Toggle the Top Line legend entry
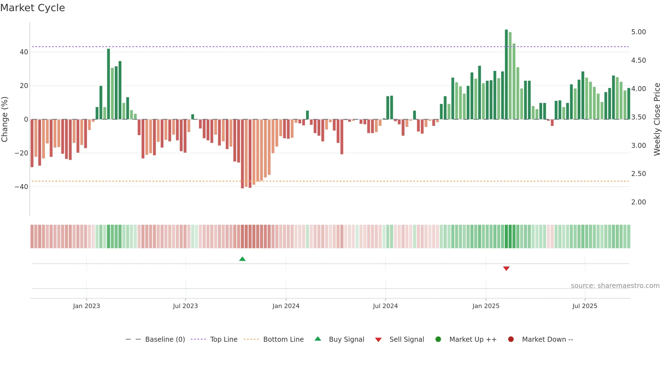Image resolution: width=669 pixels, height=376 pixels. 214,340
